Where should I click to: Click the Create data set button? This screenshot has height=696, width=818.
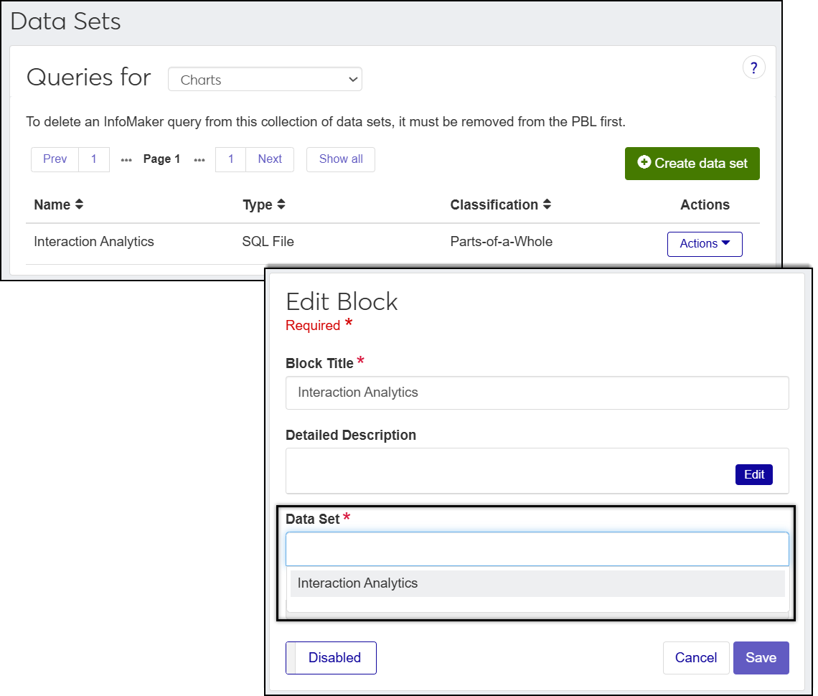coord(692,164)
